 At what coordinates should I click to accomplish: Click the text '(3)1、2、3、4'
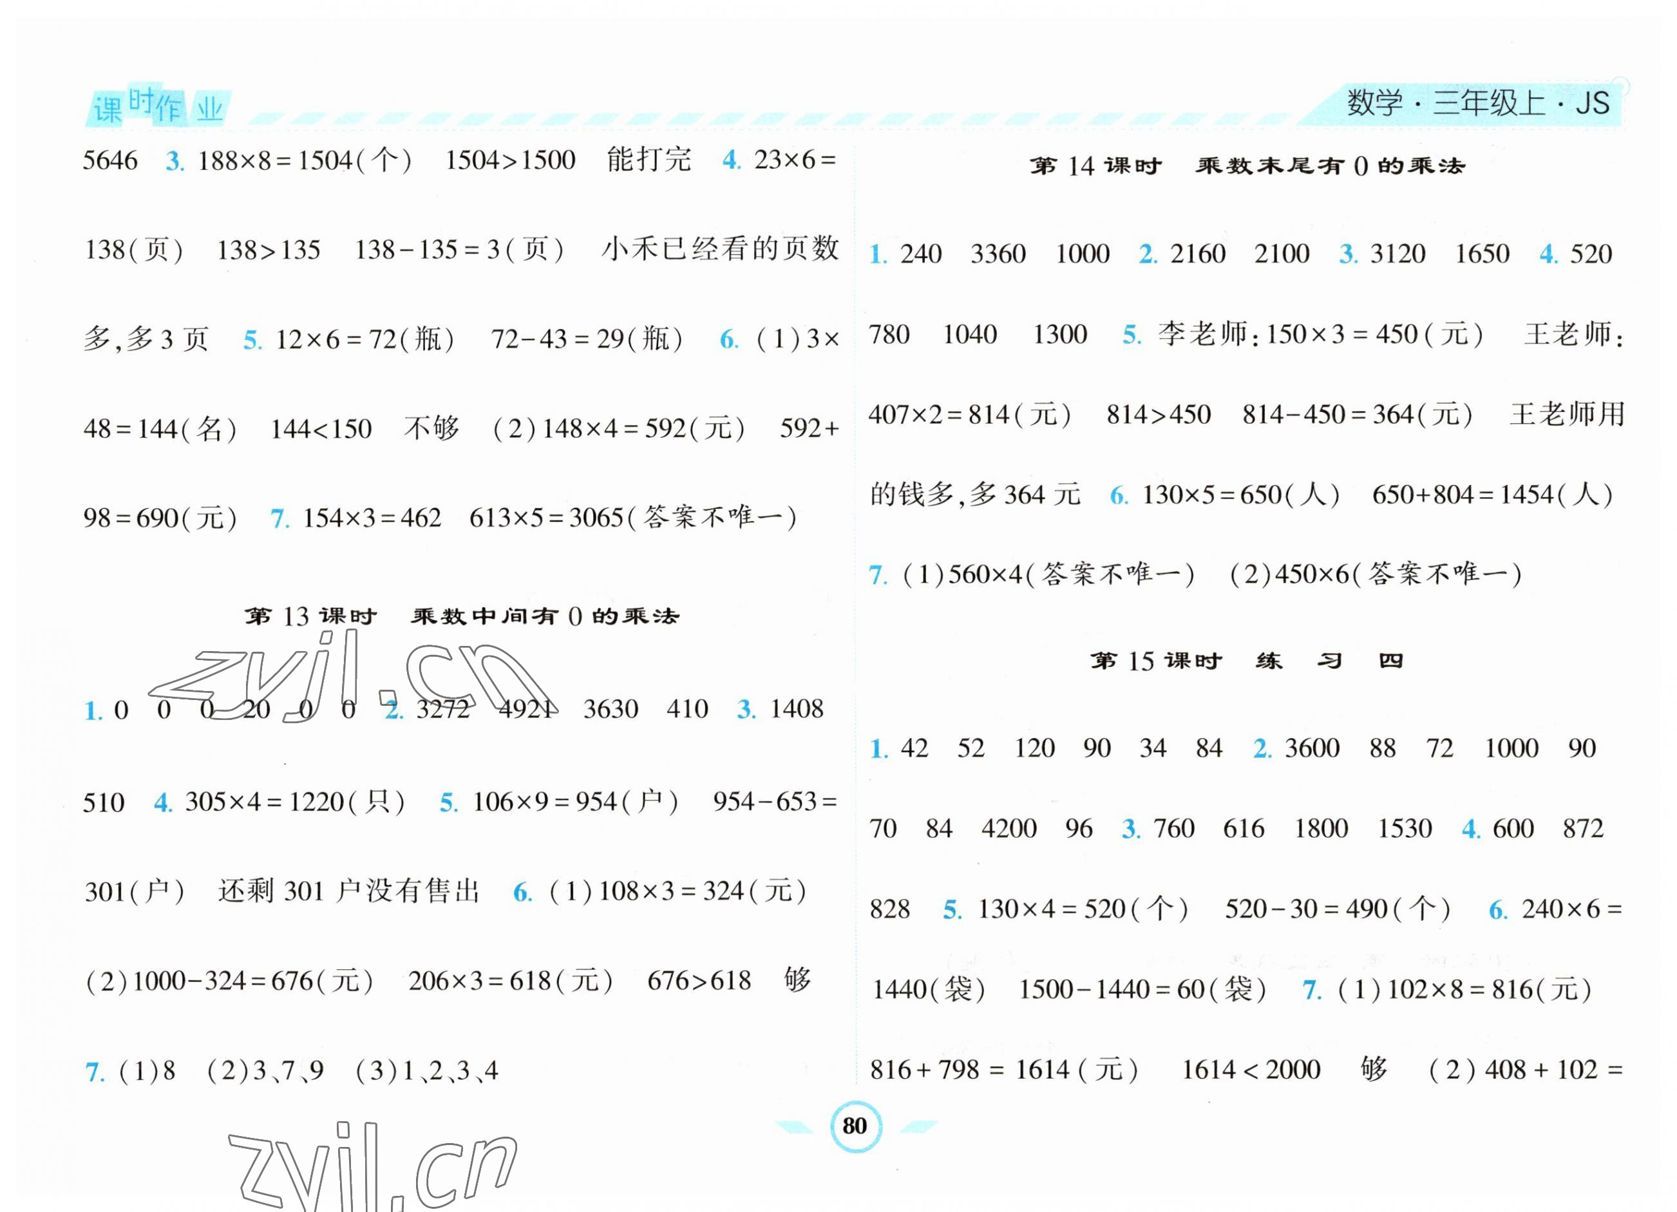point(428,1071)
